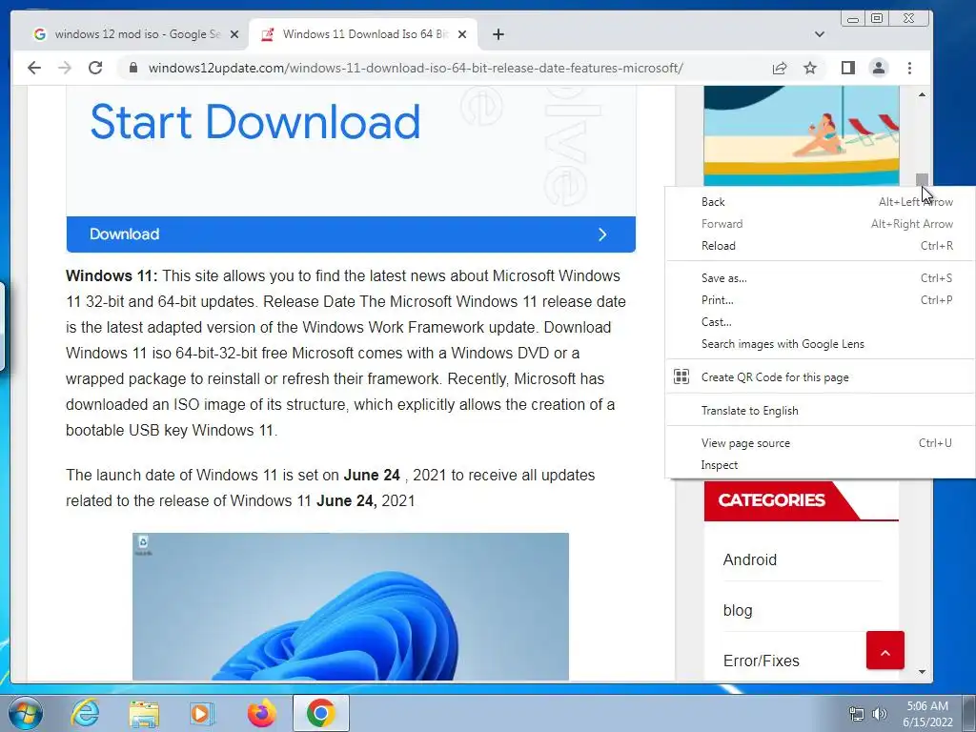Open the Windows Start orb
The image size is (976, 732).
26,713
